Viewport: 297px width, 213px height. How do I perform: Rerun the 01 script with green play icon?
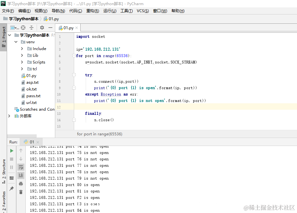12,151
